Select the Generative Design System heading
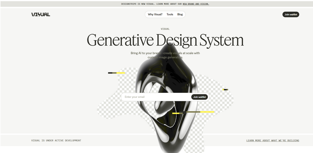The image size is (313, 153). pyautogui.click(x=165, y=40)
